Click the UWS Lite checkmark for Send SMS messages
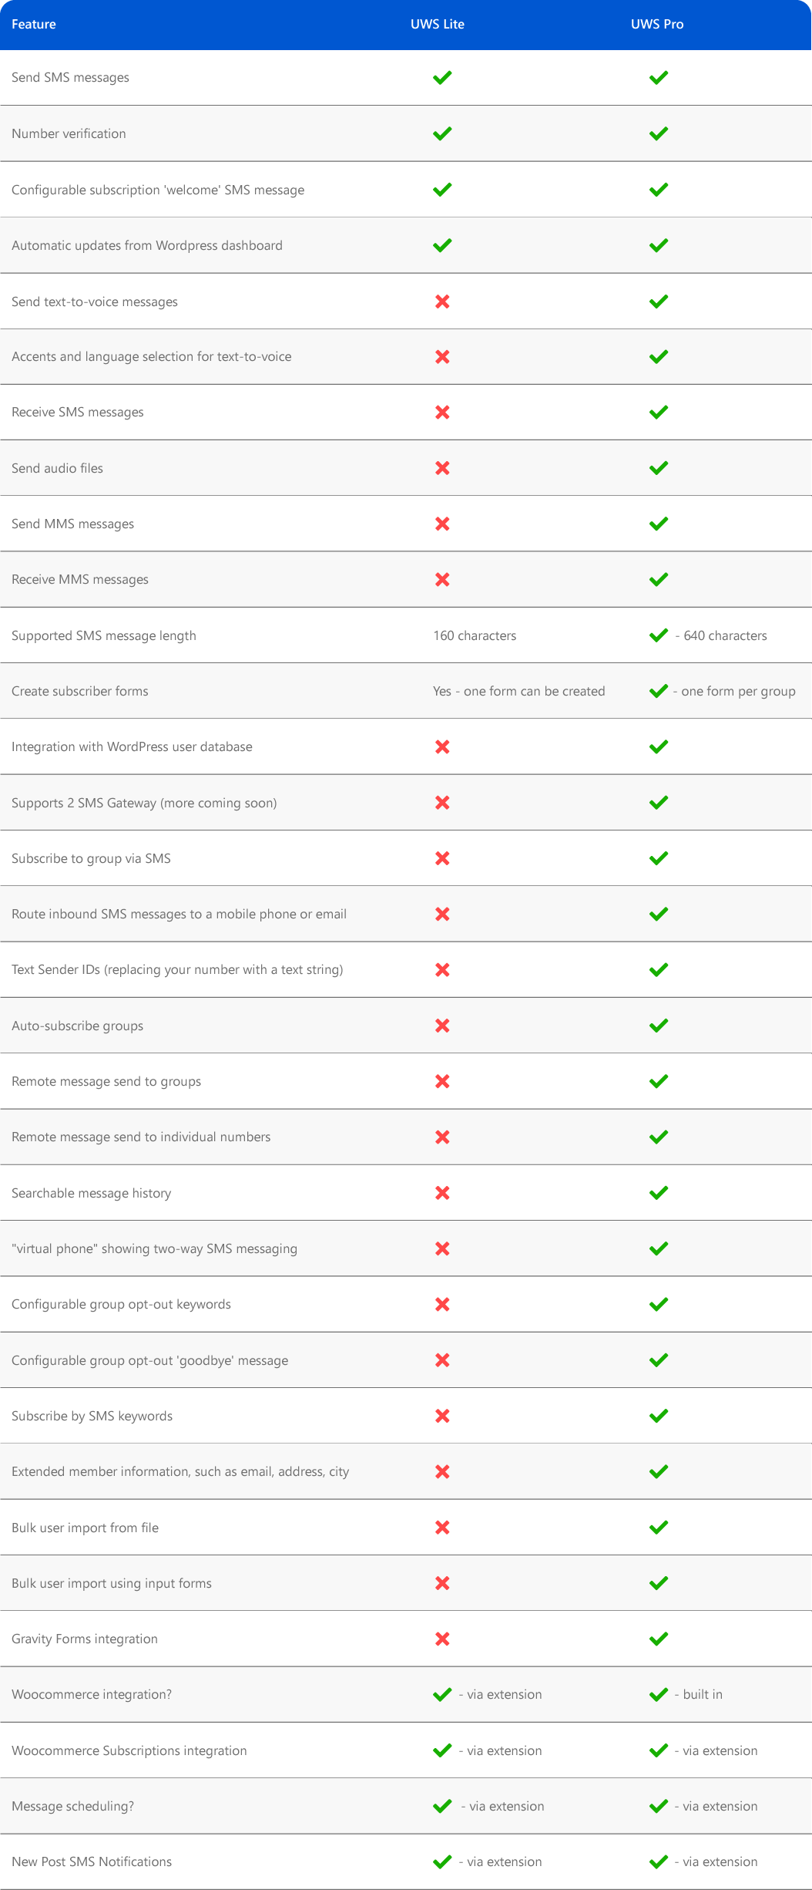 point(442,78)
